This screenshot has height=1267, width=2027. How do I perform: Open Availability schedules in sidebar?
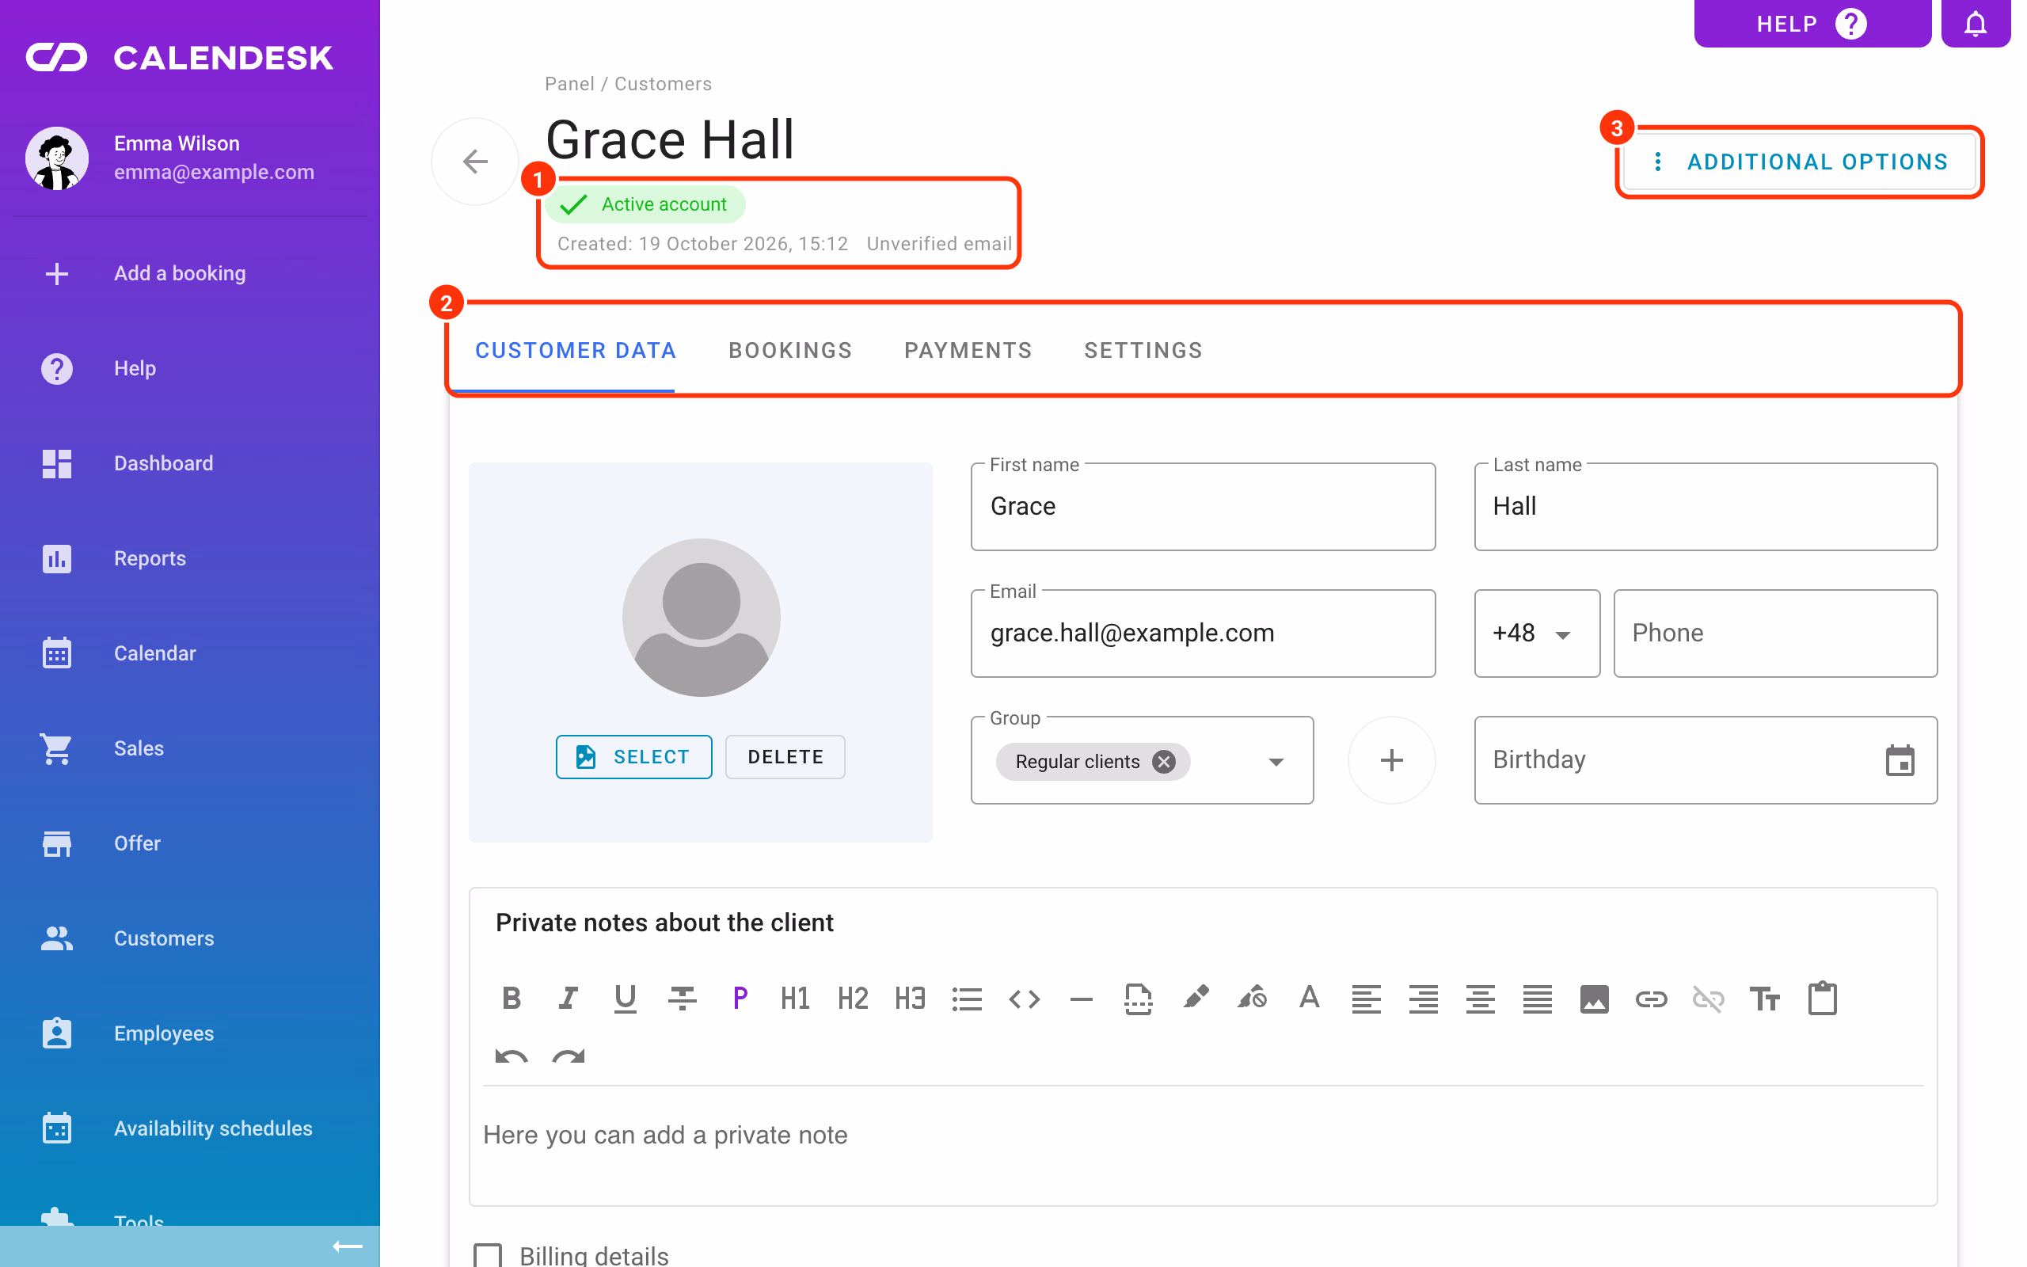[190, 1128]
